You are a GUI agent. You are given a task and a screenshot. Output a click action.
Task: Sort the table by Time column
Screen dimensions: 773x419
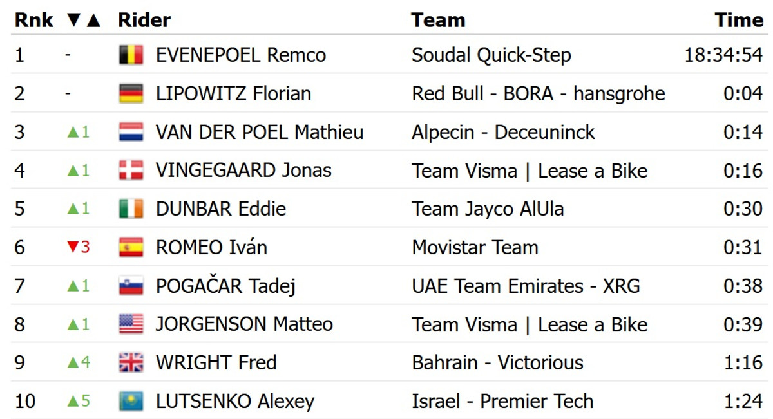pos(739,20)
